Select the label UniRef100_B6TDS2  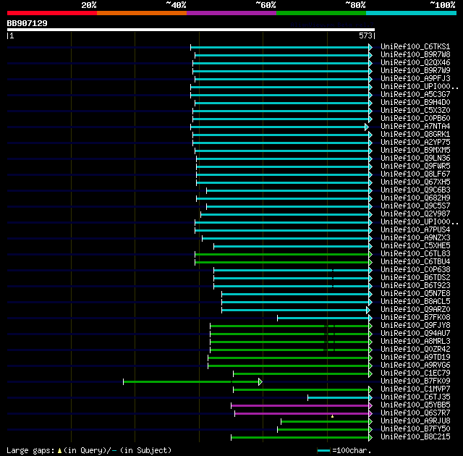(x=415, y=278)
